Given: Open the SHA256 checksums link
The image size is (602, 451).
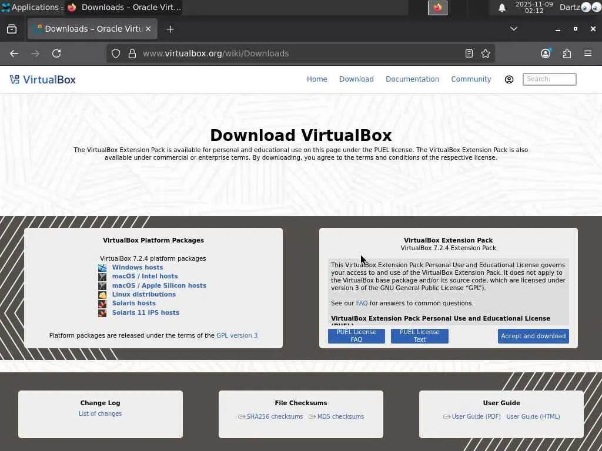Looking at the screenshot, I should [275, 416].
